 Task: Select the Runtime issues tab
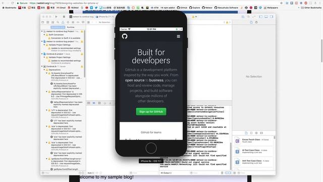click(x=71, y=27)
